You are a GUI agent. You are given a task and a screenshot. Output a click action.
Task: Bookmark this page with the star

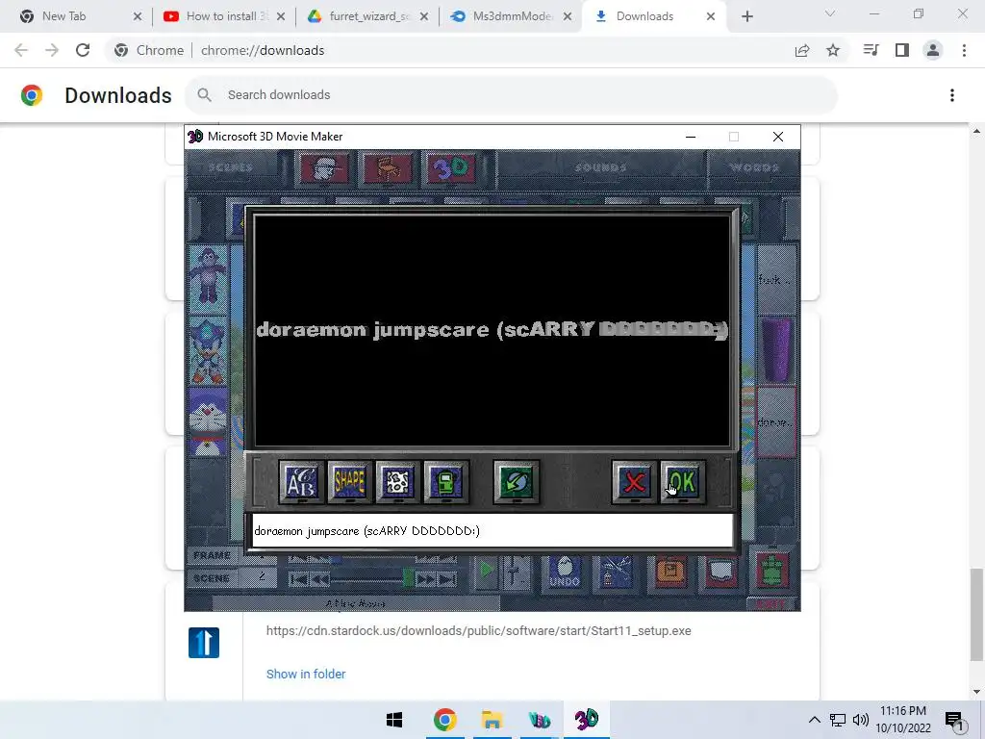(833, 50)
